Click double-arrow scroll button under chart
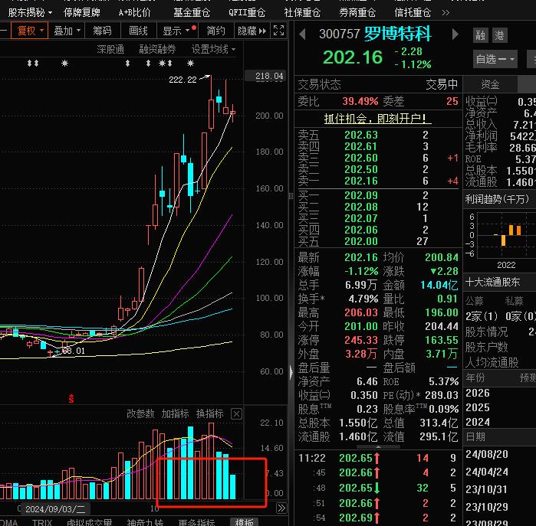The width and height of the screenshot is (536, 526). click(x=281, y=508)
